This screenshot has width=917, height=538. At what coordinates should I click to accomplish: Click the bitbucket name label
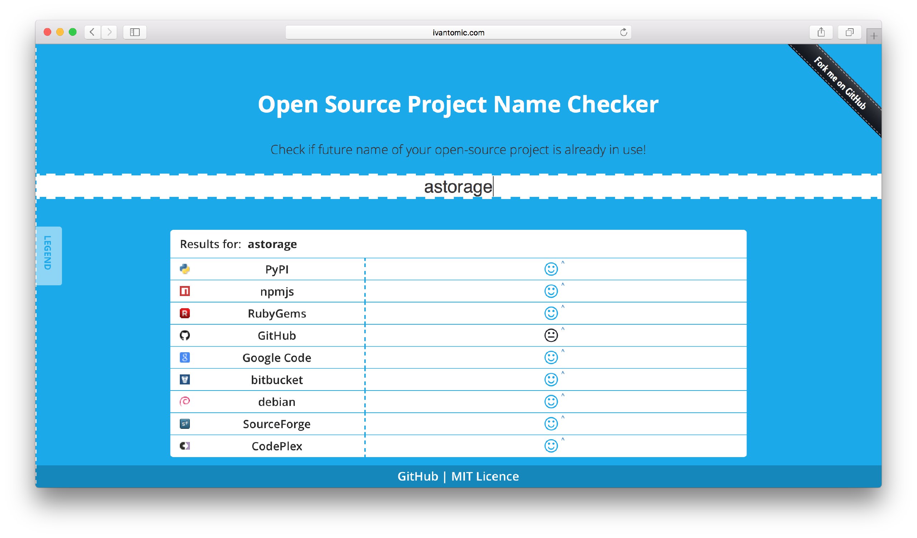point(277,380)
